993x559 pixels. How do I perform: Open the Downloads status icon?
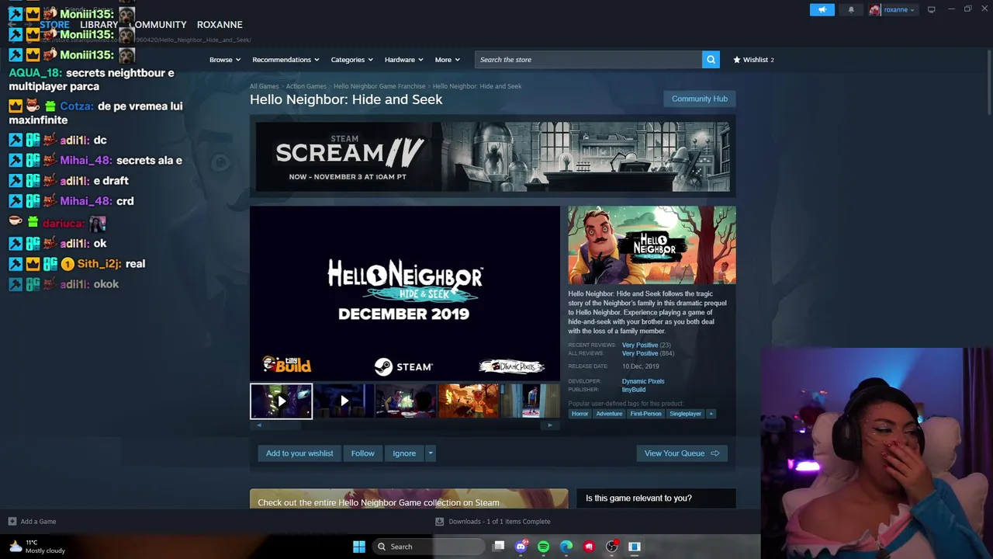[x=439, y=522]
